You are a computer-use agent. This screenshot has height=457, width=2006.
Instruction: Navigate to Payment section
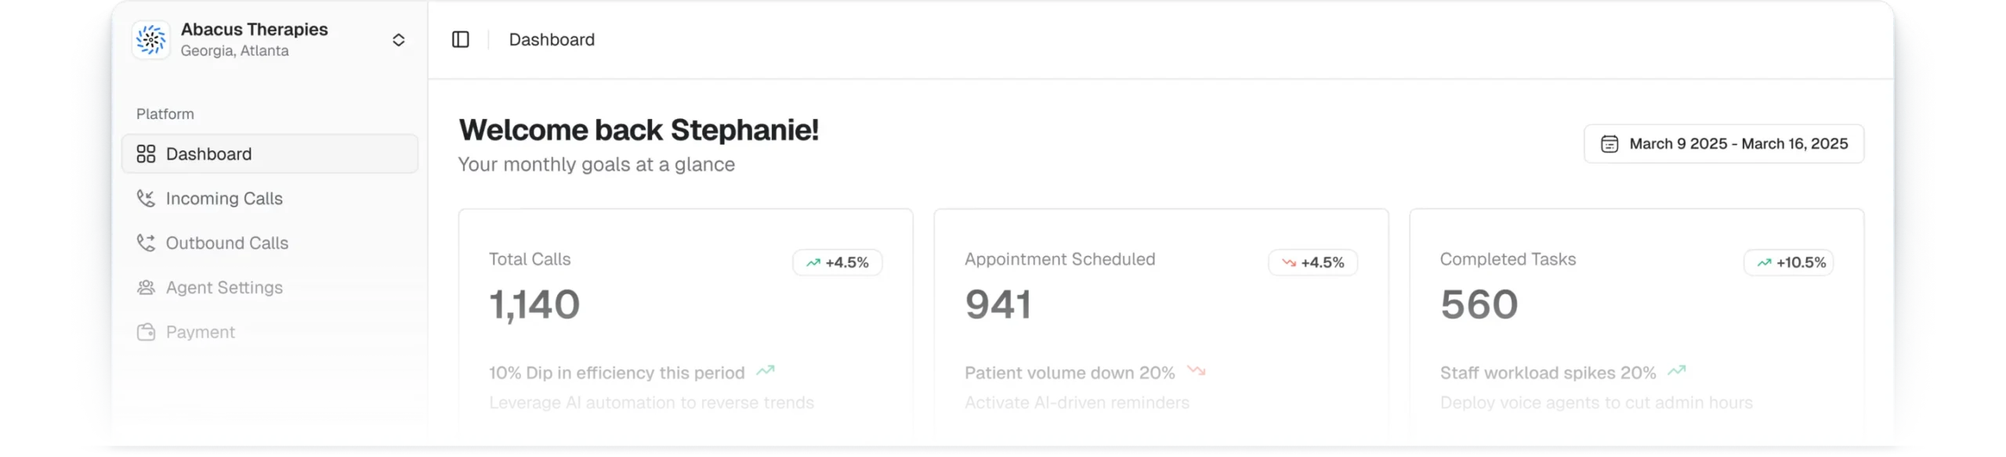[201, 333]
